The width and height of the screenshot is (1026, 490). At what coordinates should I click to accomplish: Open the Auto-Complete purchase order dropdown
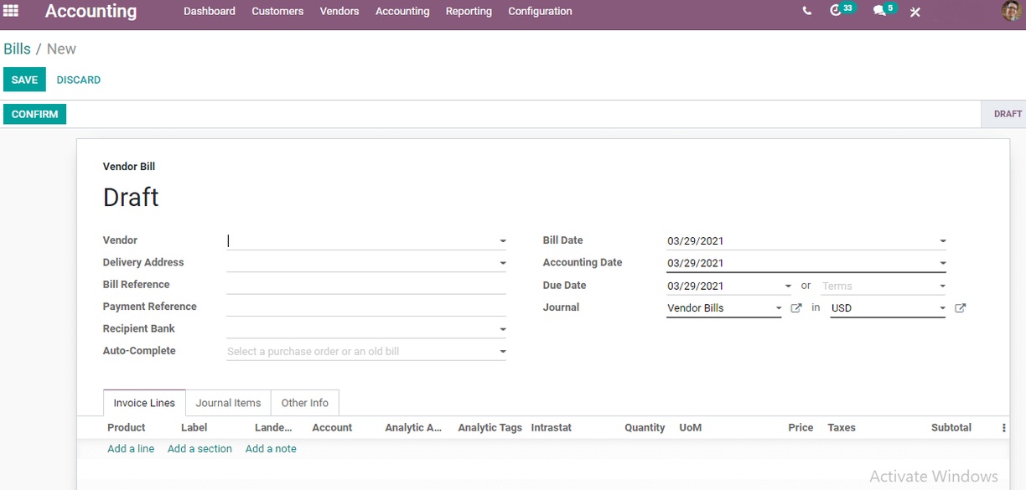coord(503,352)
